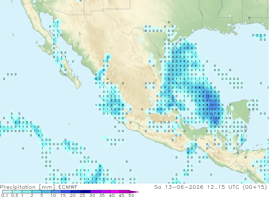Click the legend swatch between 1 and 2
The image size is (269, 197).
pos(27,192)
